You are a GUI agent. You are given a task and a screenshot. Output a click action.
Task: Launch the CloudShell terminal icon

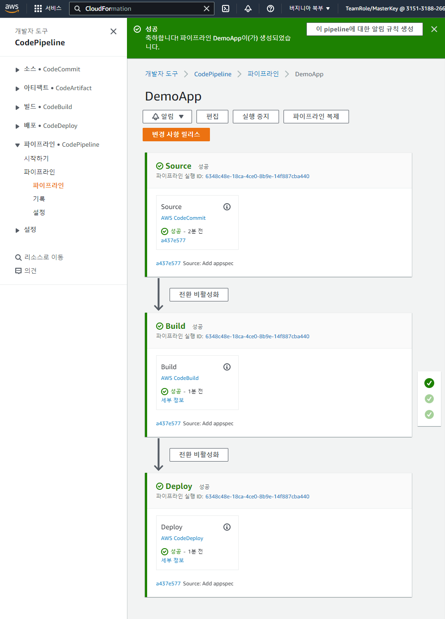click(226, 9)
